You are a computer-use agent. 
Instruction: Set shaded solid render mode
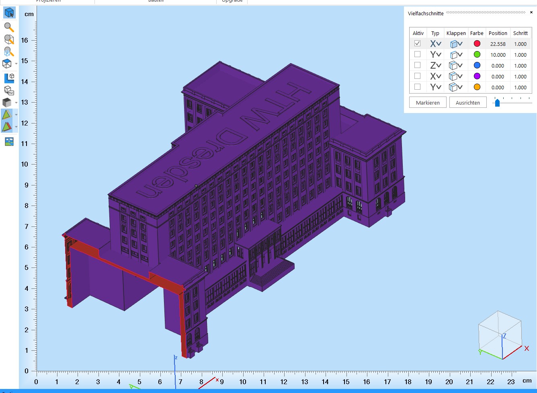point(7,103)
